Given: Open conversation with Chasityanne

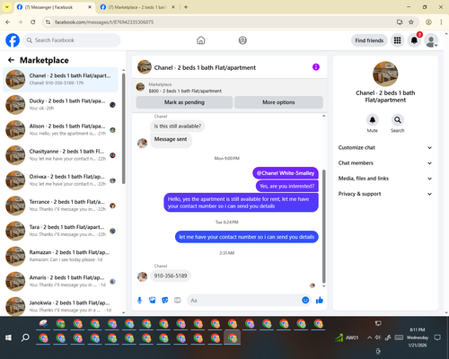Looking at the screenshot, I should (60, 155).
